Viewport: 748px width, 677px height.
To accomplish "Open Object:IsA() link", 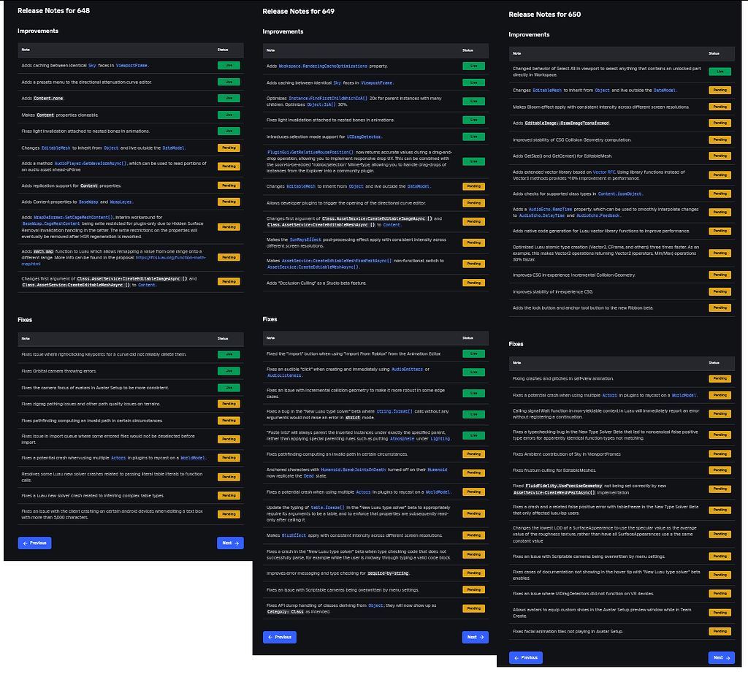I will (321, 104).
